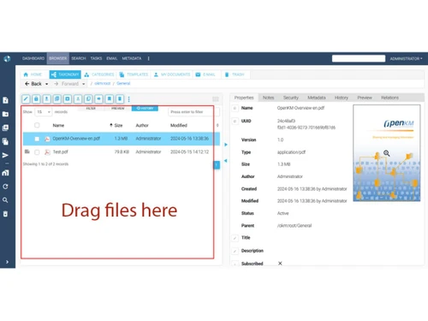Viewport: 428px width, 321px height.
Task: Open the Relations tab in properties panel
Action: [x=389, y=98]
